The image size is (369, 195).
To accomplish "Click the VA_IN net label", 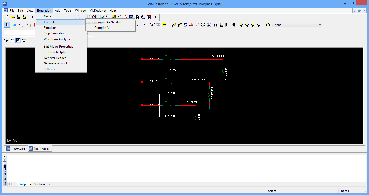I will pos(155,58).
